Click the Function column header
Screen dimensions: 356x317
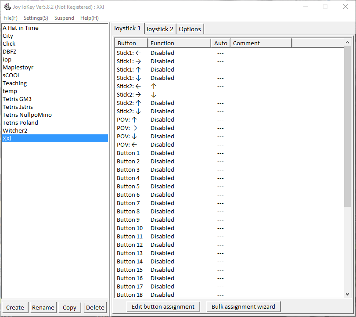180,43
